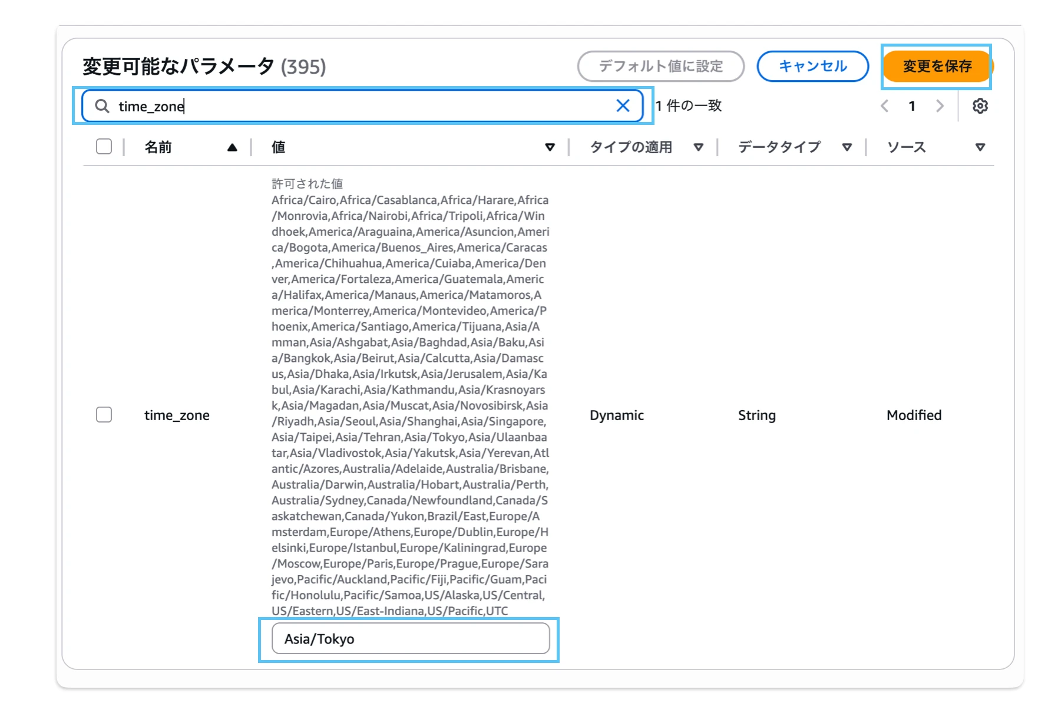The image size is (1058, 706).
Task: Go to next page of results
Action: (940, 106)
